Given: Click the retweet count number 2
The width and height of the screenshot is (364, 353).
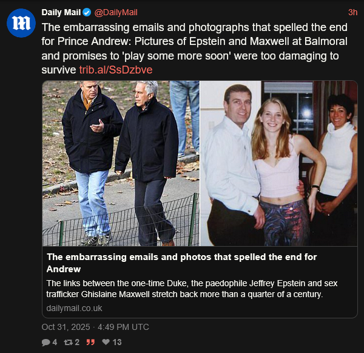Looking at the screenshot, I should coord(77,342).
